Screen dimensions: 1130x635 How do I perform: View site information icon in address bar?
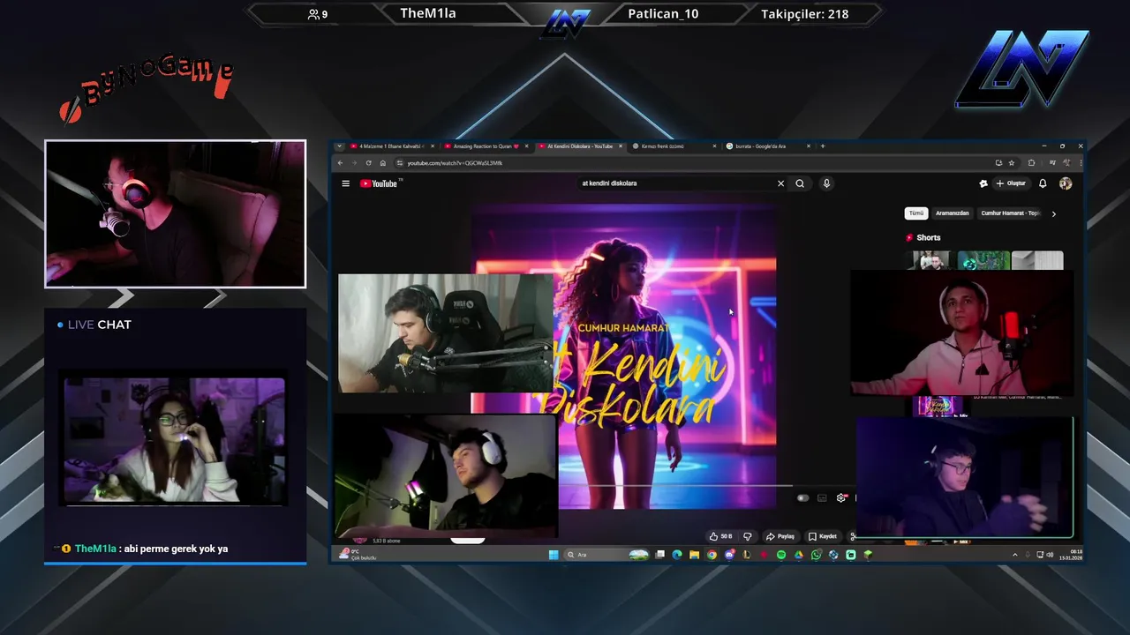coord(400,163)
